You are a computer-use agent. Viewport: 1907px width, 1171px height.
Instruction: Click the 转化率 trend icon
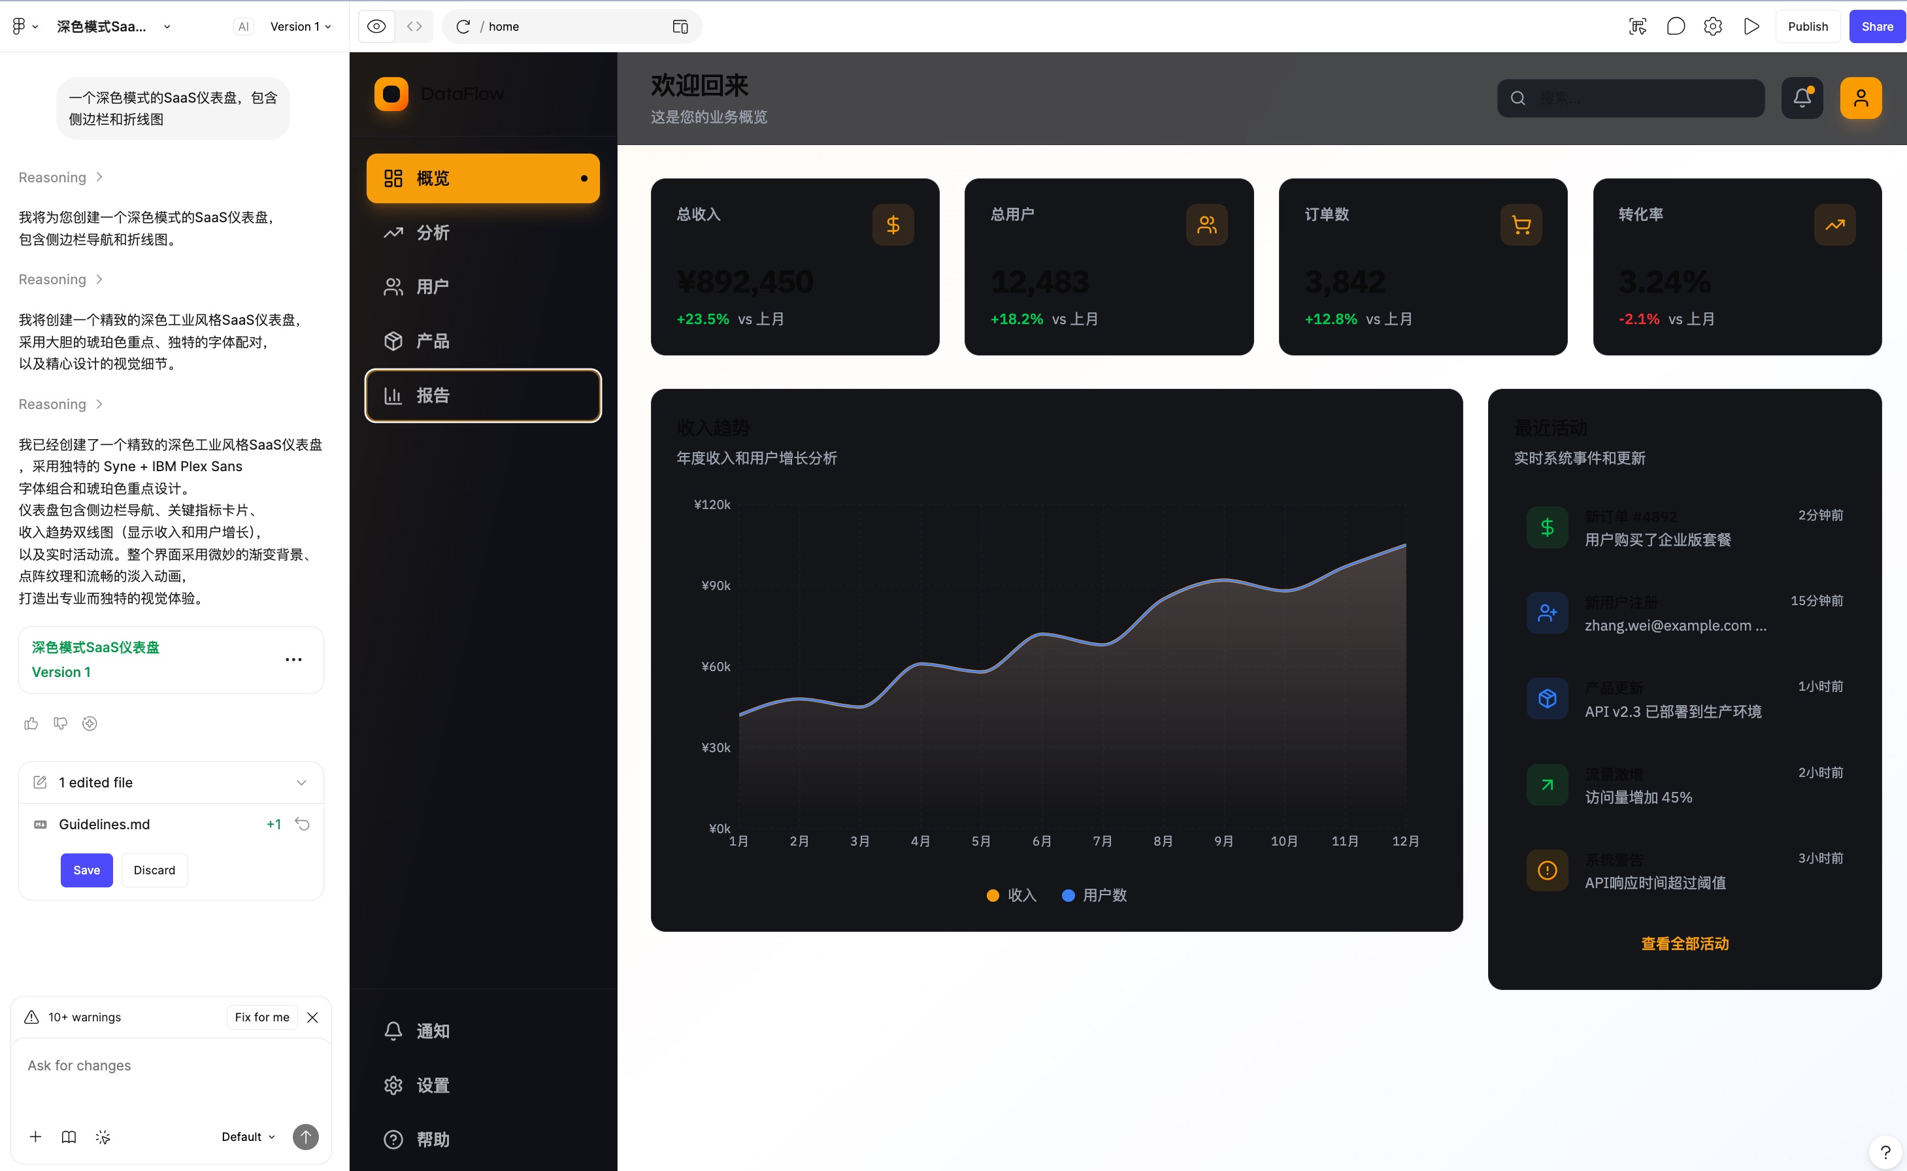(1835, 225)
